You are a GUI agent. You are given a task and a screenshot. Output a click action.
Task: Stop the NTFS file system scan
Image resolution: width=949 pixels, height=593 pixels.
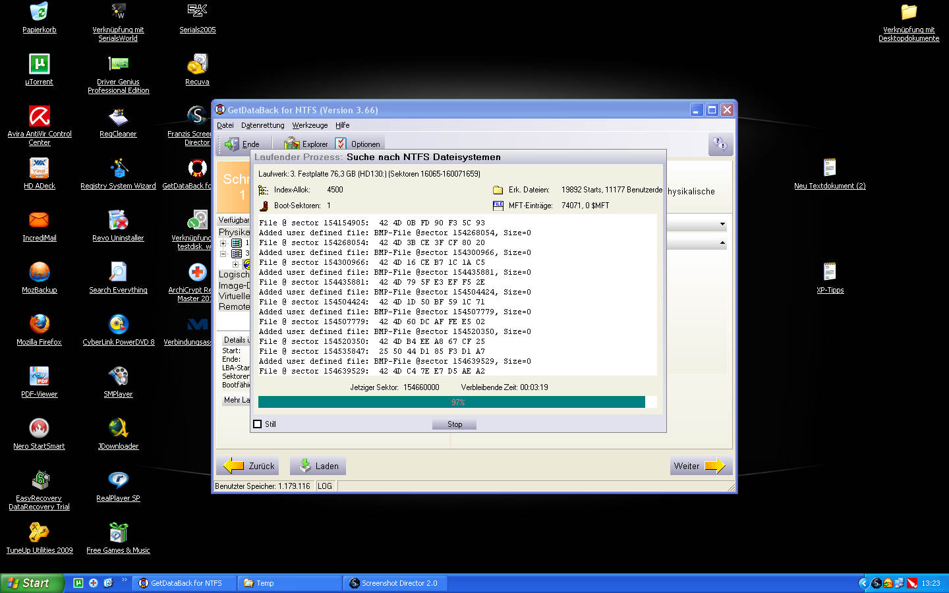pyautogui.click(x=455, y=424)
